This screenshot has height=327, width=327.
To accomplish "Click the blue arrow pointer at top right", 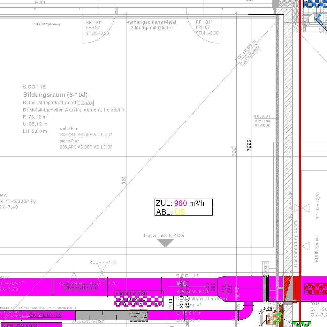I will [318, 16].
